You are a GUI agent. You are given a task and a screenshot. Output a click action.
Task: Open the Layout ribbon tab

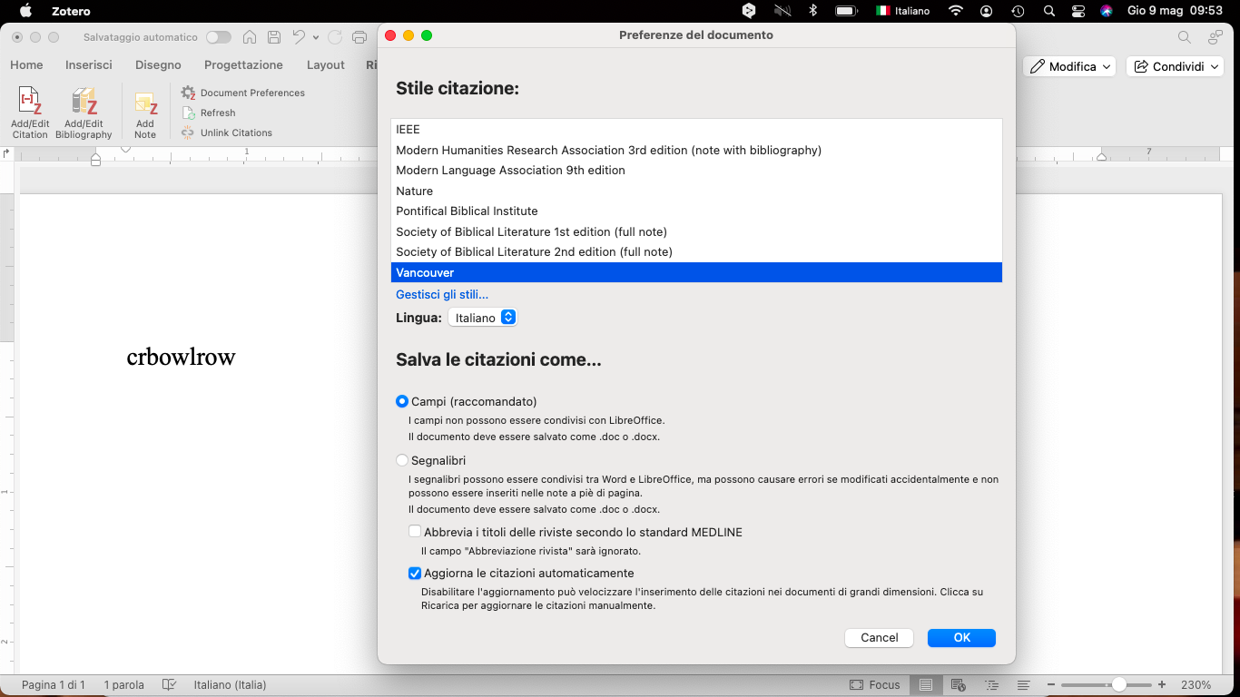(326, 64)
